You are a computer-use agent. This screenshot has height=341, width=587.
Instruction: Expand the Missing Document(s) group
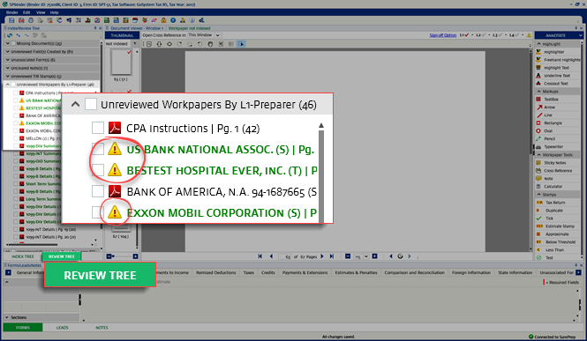tap(8, 43)
